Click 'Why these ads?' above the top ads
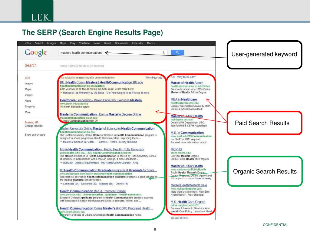Image resolution: width=310 pixels, height=233 pixels. click(x=154, y=78)
